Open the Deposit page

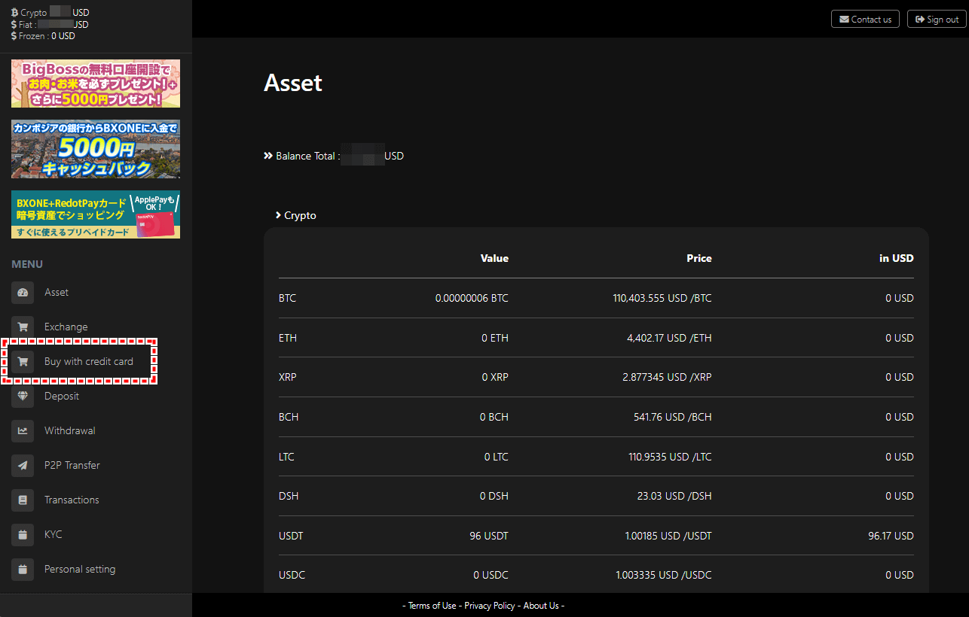point(62,396)
